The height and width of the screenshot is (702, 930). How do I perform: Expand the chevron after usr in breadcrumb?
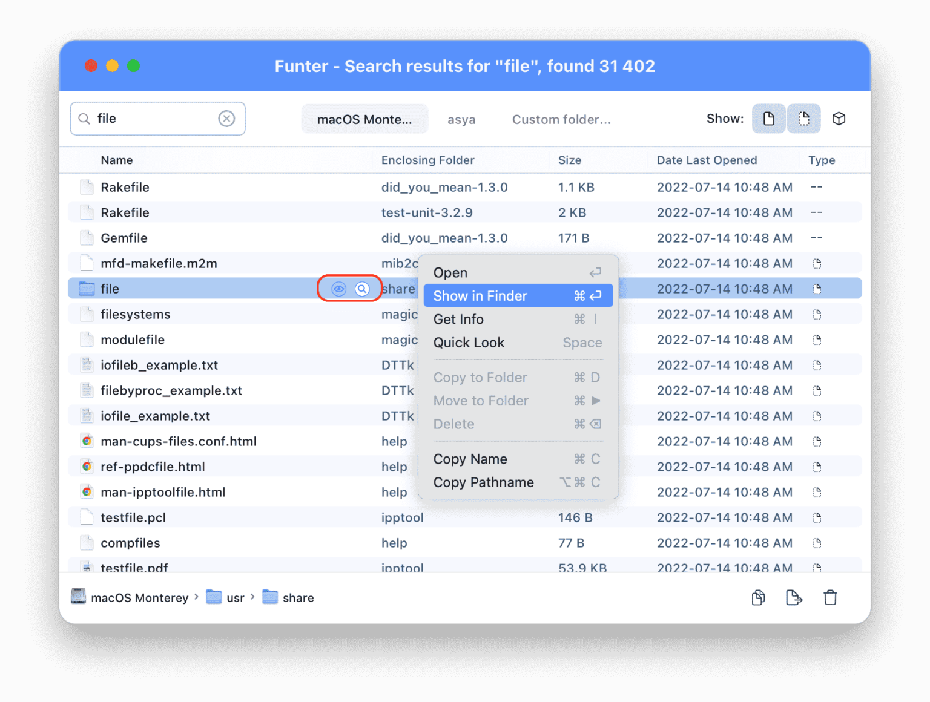tap(252, 597)
